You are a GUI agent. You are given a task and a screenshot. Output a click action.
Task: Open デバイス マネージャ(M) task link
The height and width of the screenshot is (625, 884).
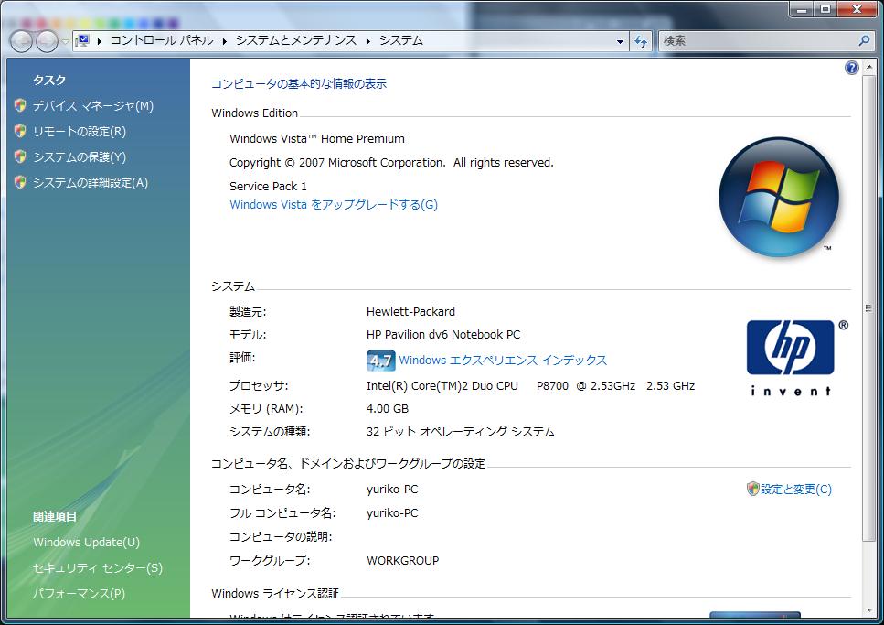tap(93, 105)
